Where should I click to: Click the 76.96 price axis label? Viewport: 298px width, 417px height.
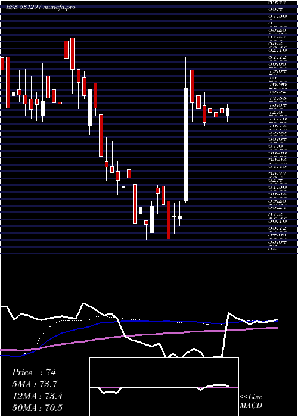(278, 85)
